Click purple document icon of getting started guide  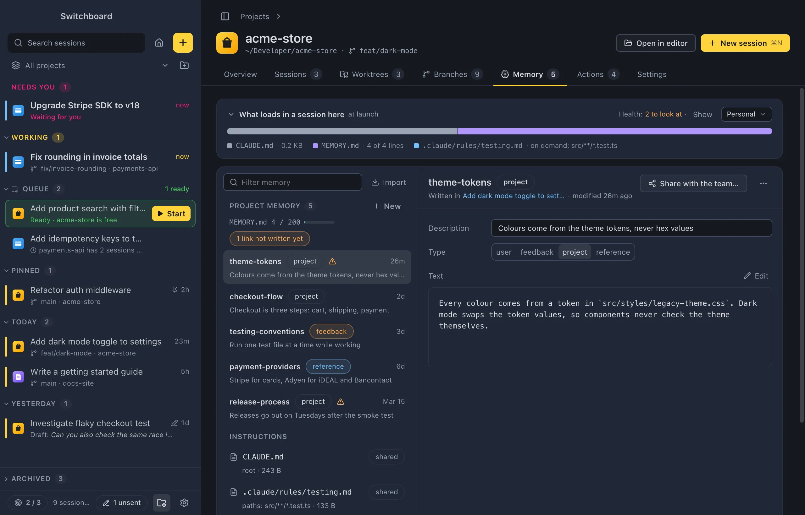point(18,377)
